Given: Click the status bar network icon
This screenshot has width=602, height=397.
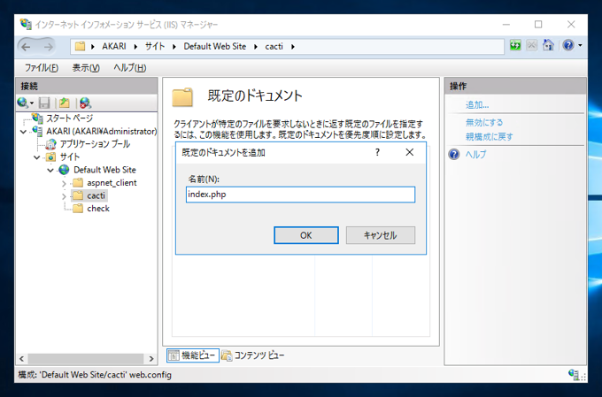Looking at the screenshot, I should tap(574, 374).
